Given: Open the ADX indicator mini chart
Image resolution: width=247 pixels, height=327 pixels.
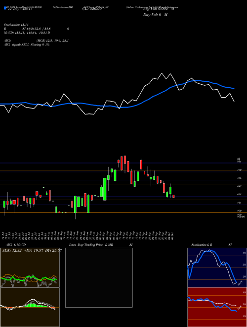Looking at the screenshot, I should coord(30,268).
